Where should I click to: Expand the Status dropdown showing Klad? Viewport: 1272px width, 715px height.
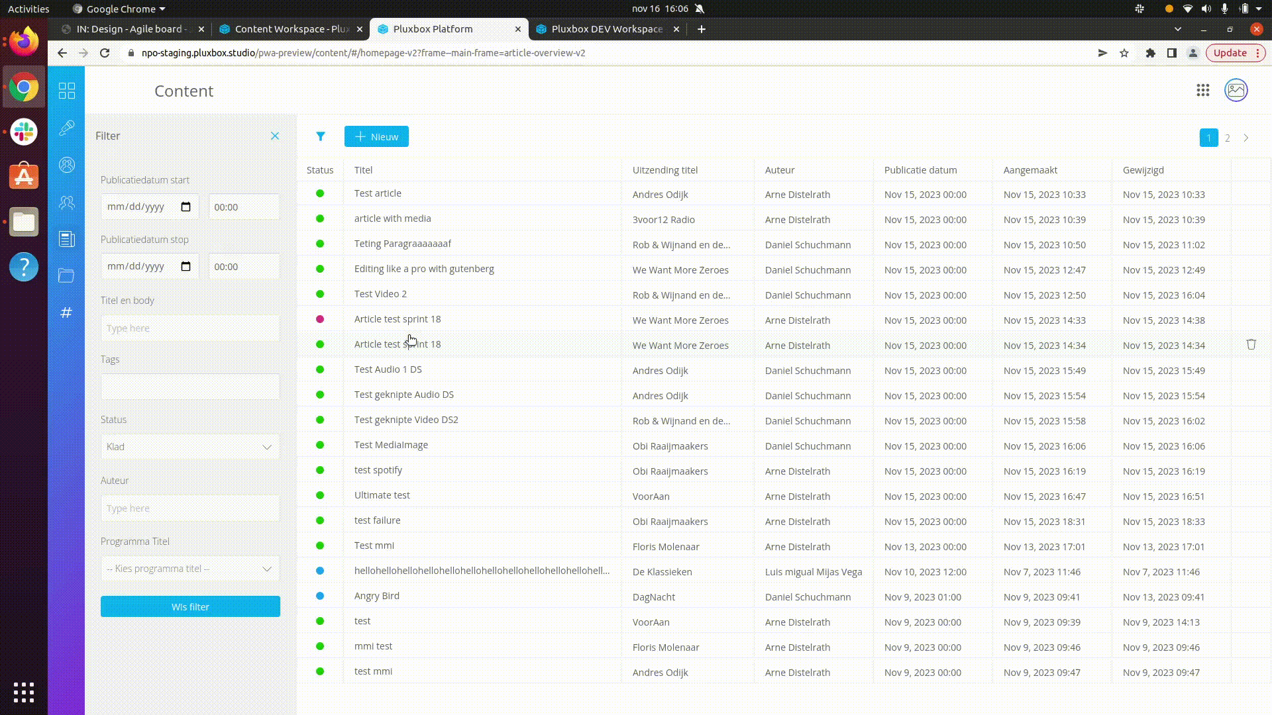190,447
